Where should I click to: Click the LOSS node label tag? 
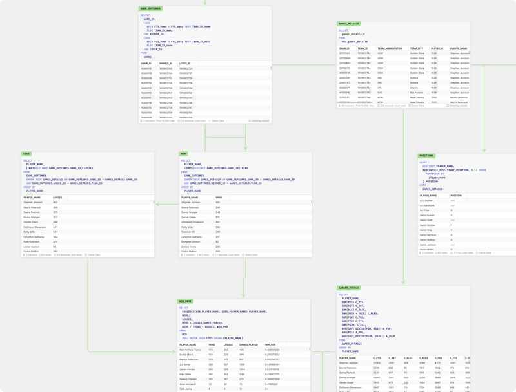point(26,154)
